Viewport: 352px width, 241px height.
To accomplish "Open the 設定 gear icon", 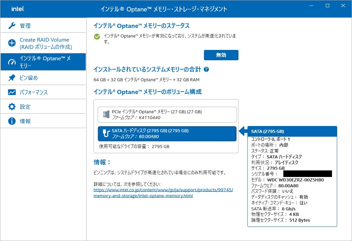I will point(11,107).
